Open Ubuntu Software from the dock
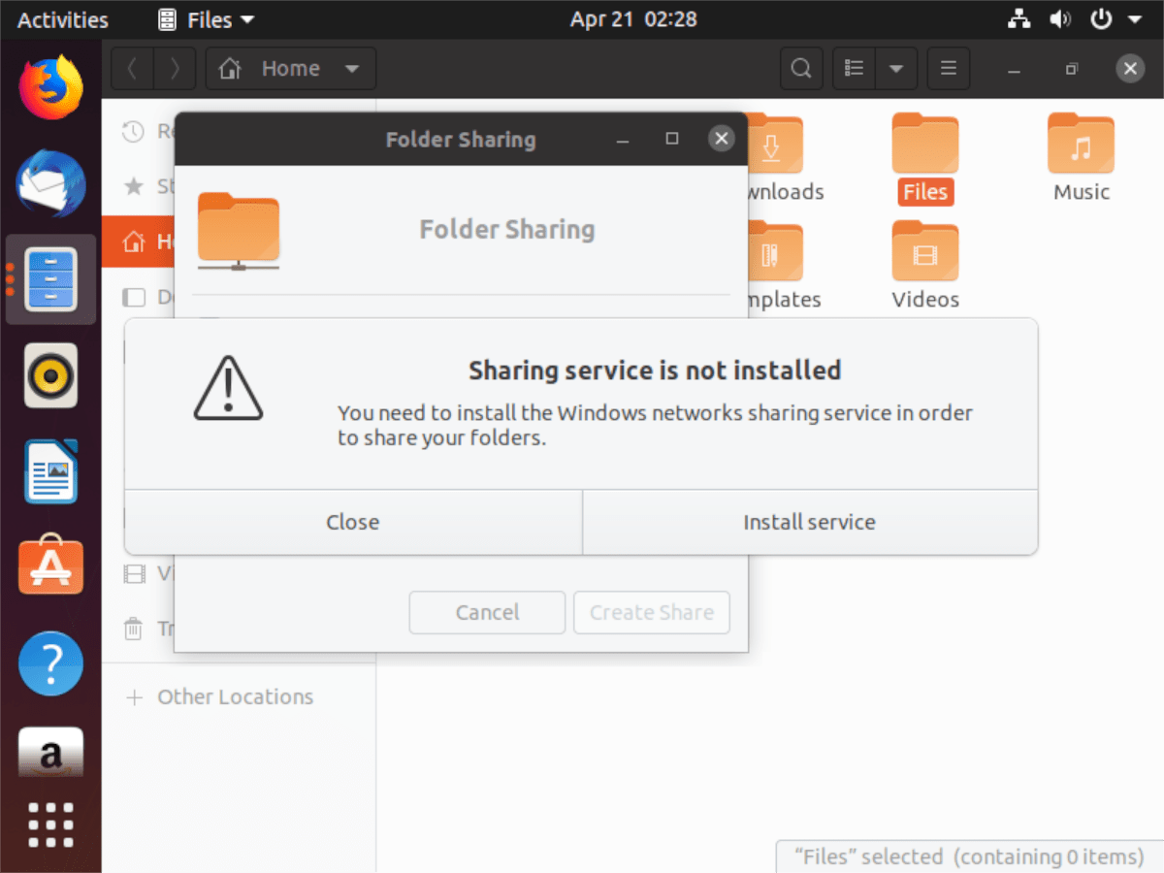This screenshot has width=1164, height=873. tap(49, 566)
